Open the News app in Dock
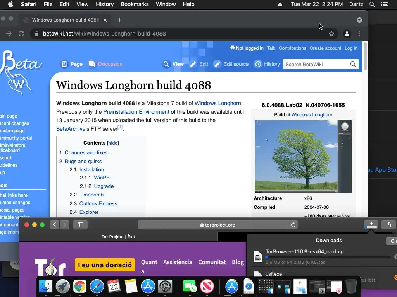397x297 pixels. (x=207, y=286)
